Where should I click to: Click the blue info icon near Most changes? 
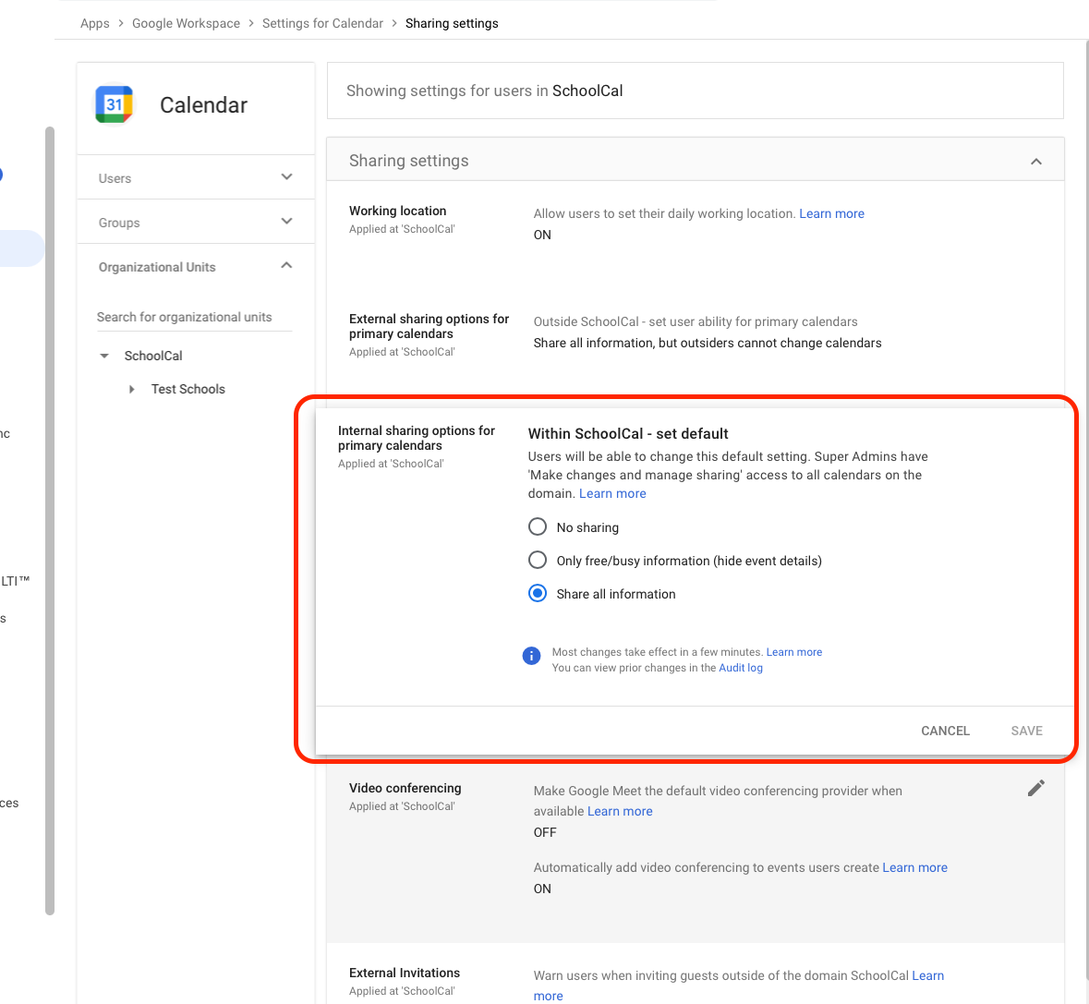tap(531, 656)
